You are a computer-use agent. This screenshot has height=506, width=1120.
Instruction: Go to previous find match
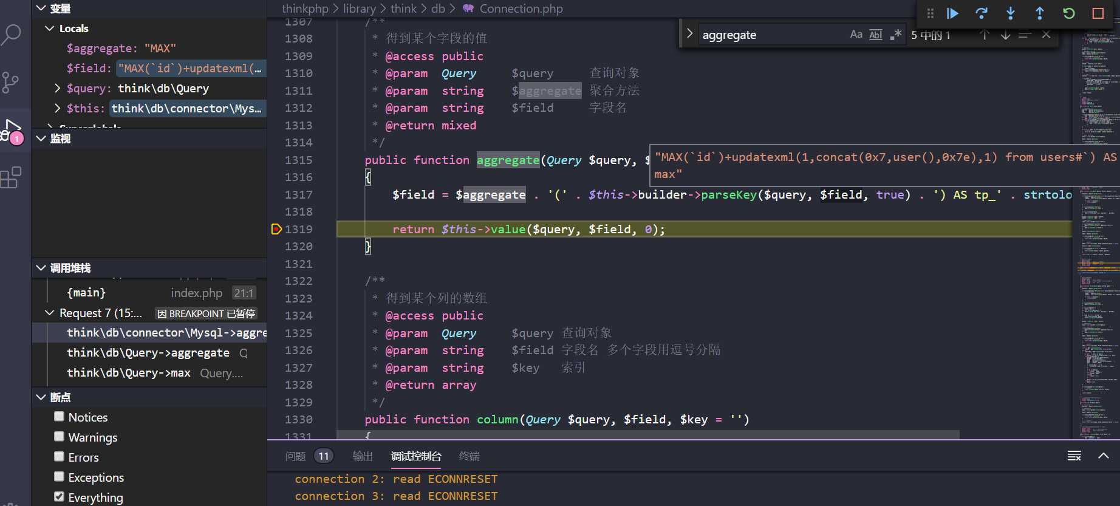pyautogui.click(x=985, y=35)
